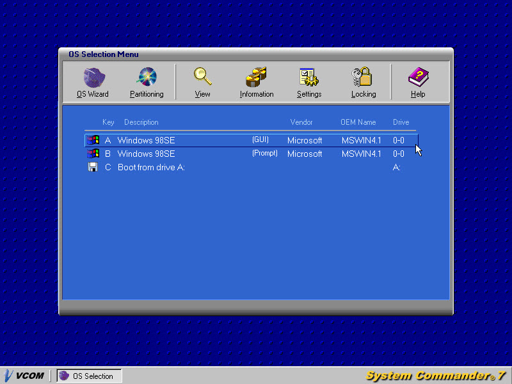Click the Description column header

coord(141,122)
